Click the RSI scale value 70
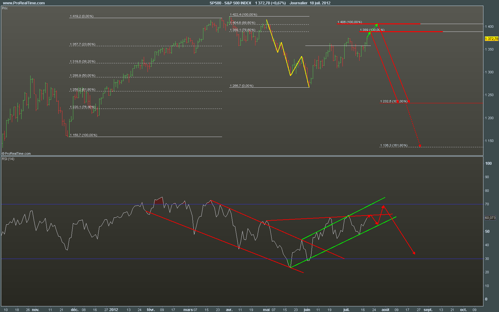 pos(487,204)
